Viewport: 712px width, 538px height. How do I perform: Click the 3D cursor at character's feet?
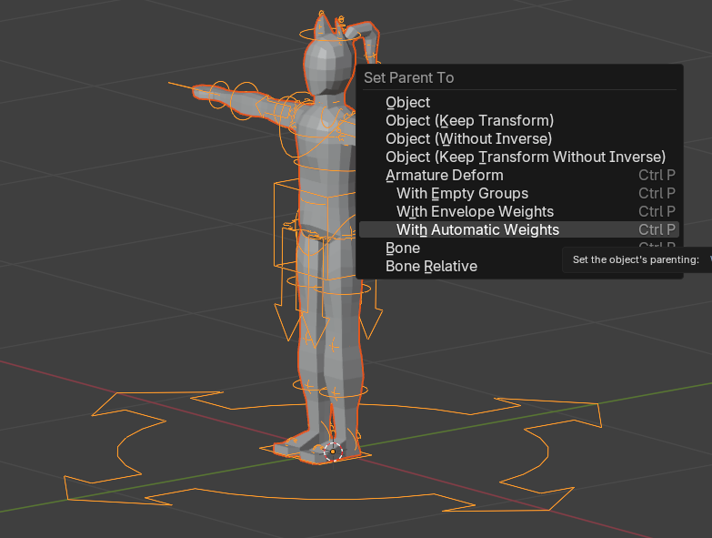333,451
